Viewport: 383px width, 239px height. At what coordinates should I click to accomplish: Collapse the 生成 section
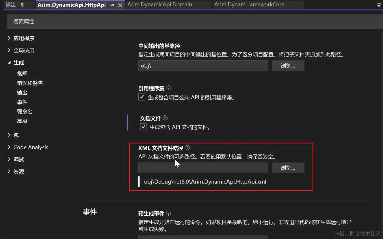9,62
